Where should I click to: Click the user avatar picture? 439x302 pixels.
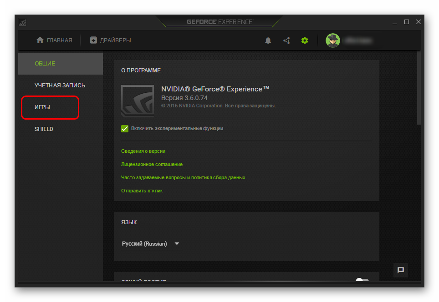(x=332, y=40)
